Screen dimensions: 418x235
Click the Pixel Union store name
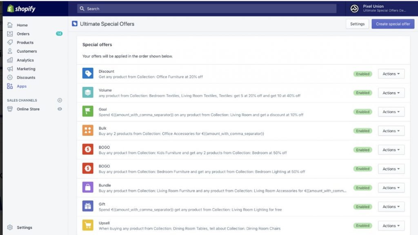click(373, 6)
